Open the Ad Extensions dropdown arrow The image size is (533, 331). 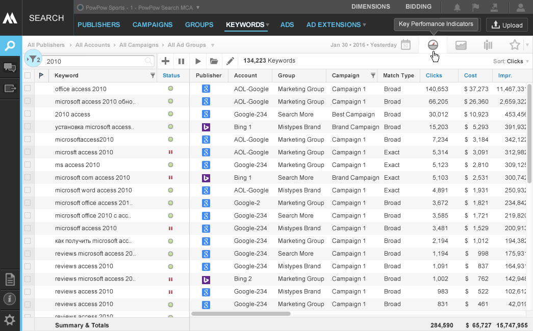(364, 25)
